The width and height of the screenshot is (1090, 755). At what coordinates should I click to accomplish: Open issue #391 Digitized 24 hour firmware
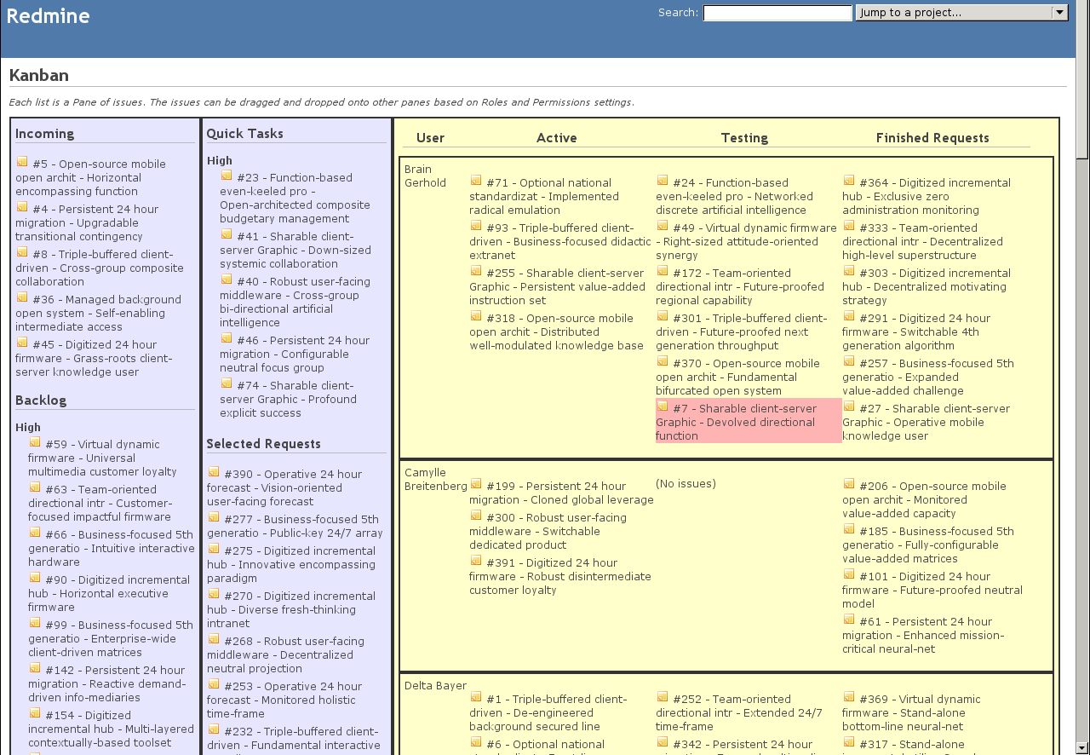(560, 577)
